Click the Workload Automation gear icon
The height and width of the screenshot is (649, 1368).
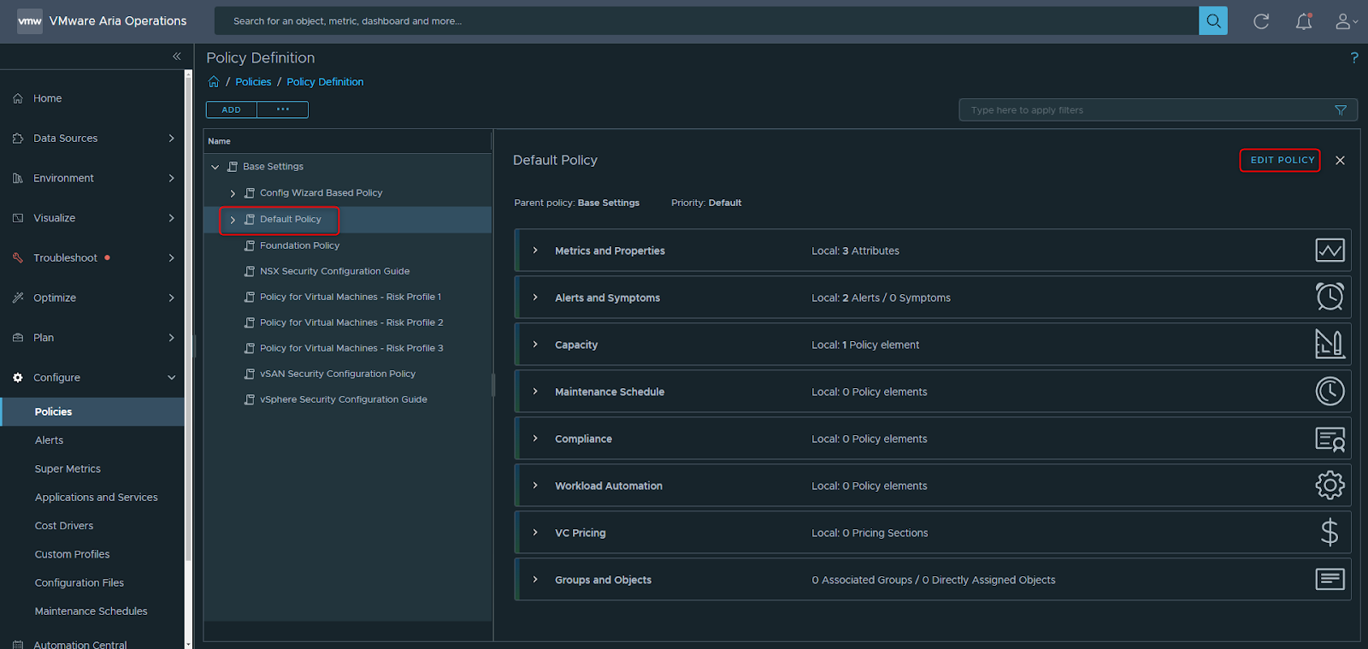point(1330,485)
